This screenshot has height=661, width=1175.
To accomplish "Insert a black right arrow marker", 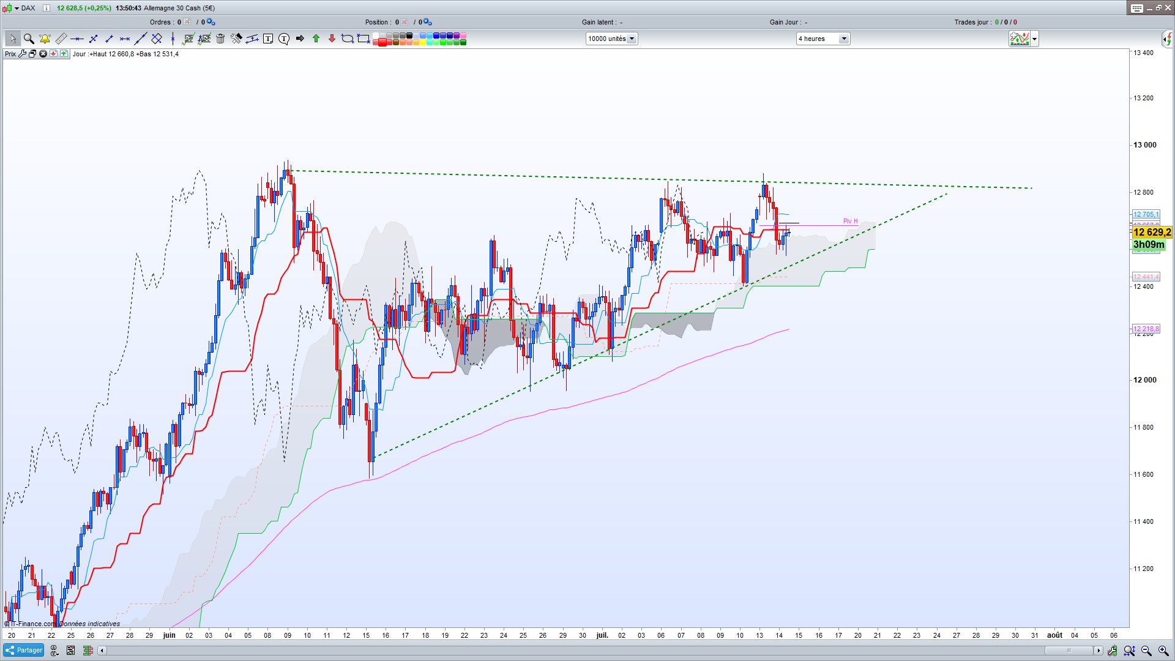I will [x=300, y=39].
